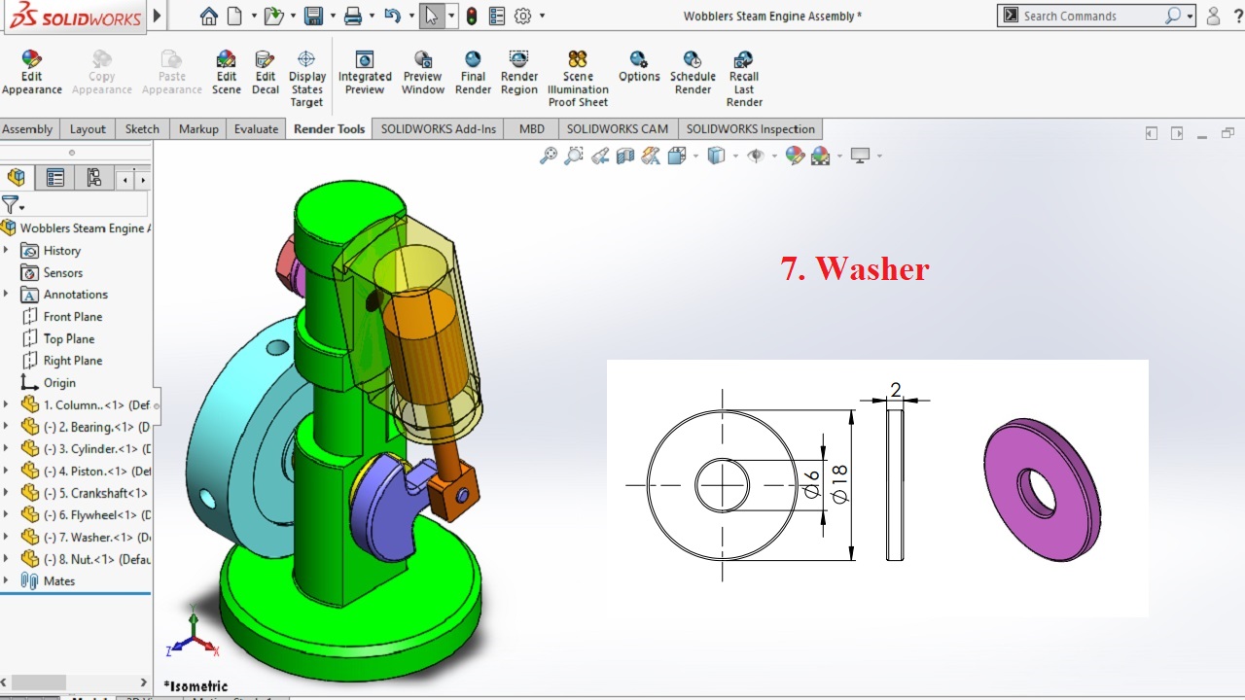Click the Edit Decal tool

click(x=266, y=74)
